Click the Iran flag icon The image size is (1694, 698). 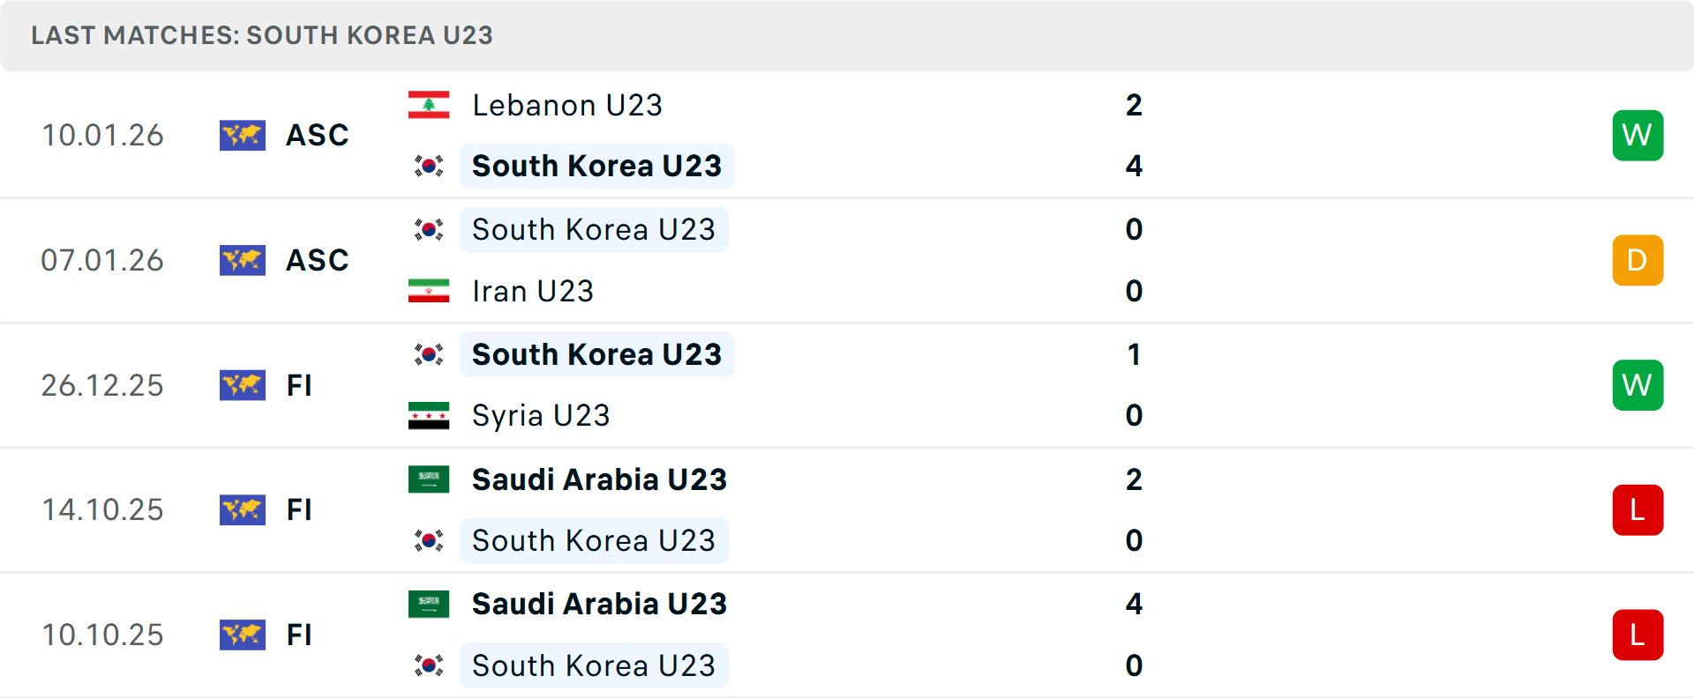click(x=429, y=291)
